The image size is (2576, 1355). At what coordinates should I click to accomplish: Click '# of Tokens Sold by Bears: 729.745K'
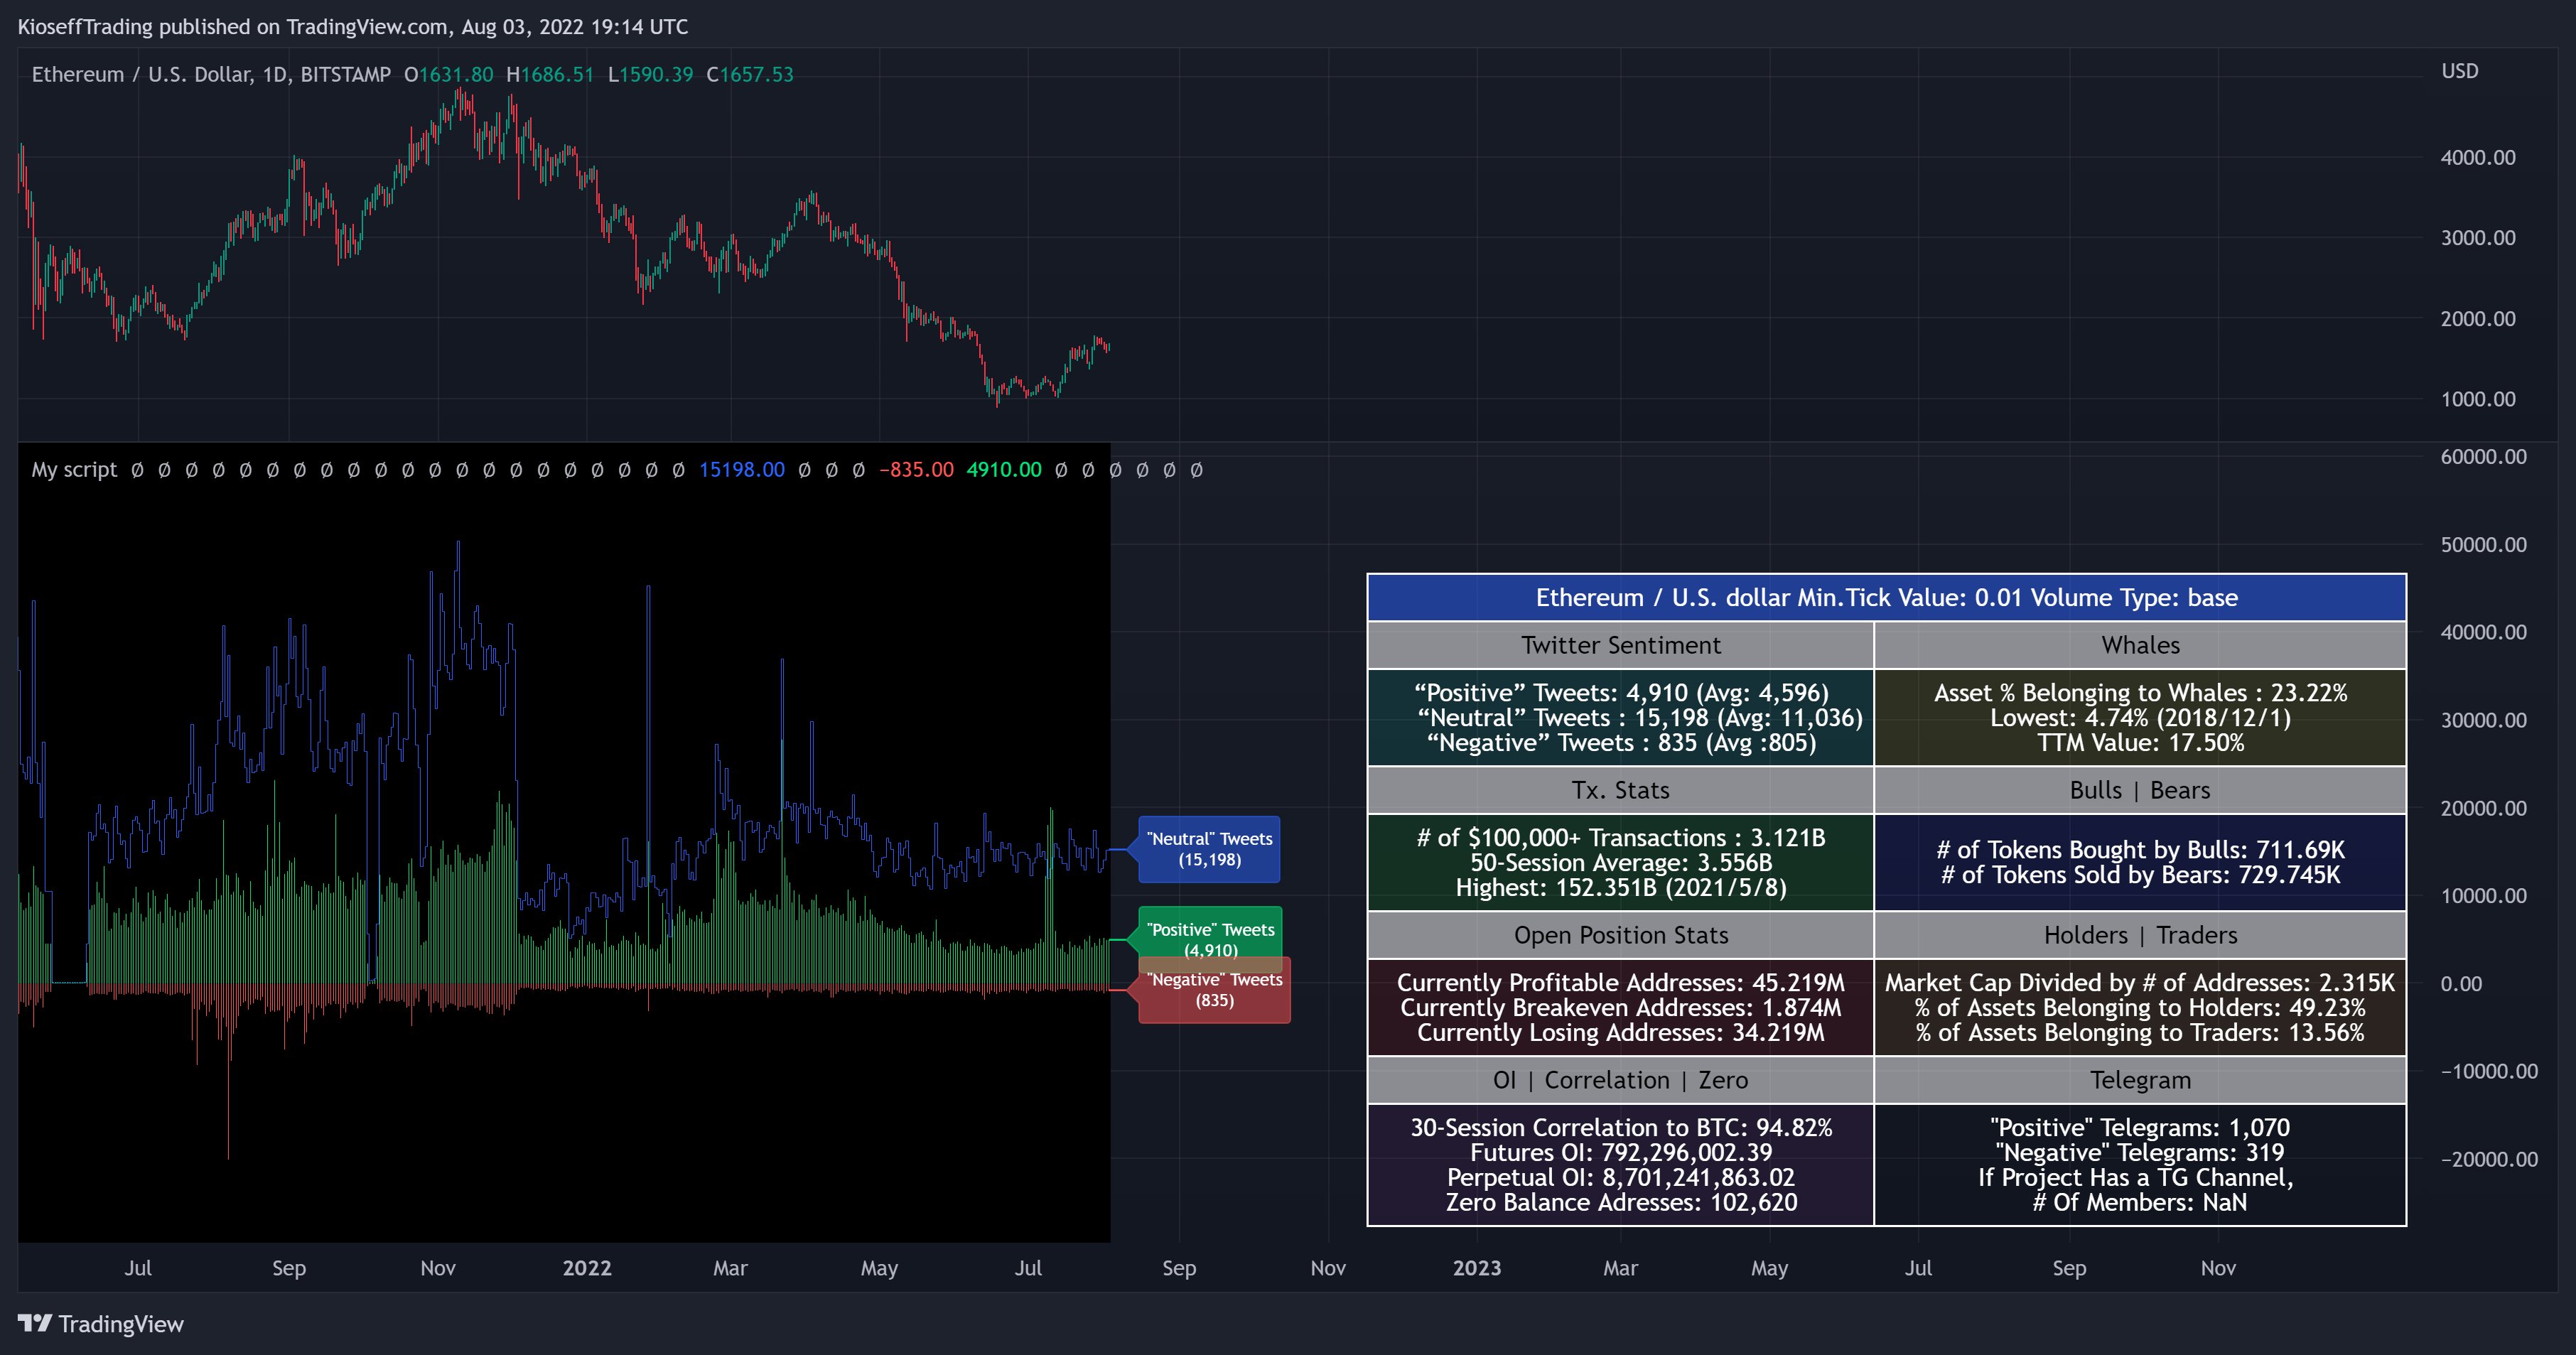click(x=2140, y=875)
